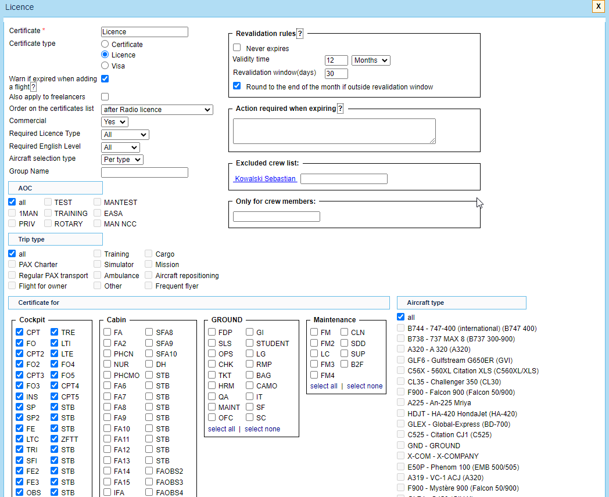Open Revalidation rules help question mark
Screen dimensions: 609x497
(x=300, y=34)
